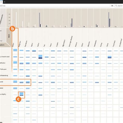The width and height of the screenshot is (123, 123).
Task: Click the orange c annotation marker
Action: coord(18,99)
